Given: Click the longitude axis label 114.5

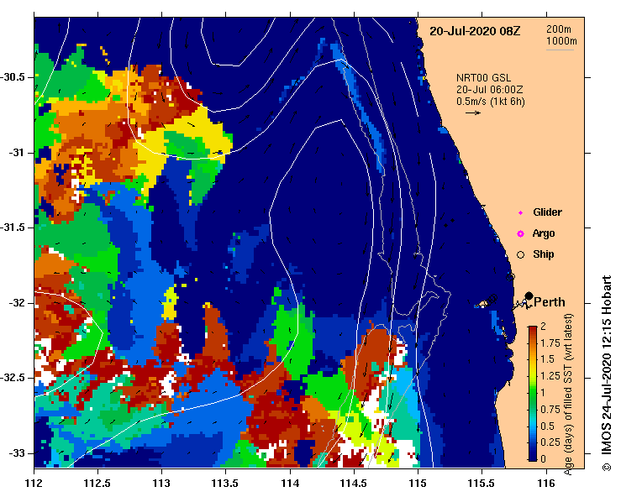Looking at the screenshot, I should point(354,484).
